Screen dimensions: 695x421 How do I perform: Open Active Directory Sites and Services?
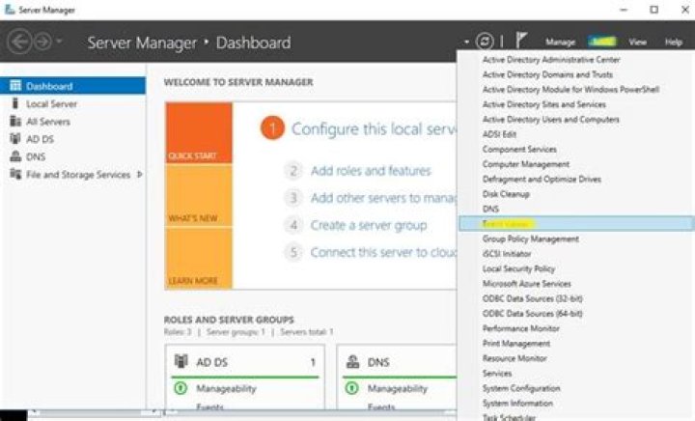(x=543, y=104)
